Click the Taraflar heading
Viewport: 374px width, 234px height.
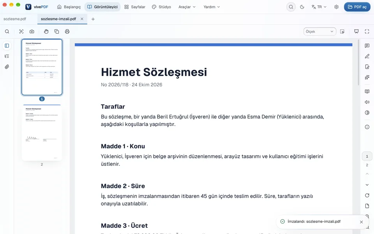(113, 106)
